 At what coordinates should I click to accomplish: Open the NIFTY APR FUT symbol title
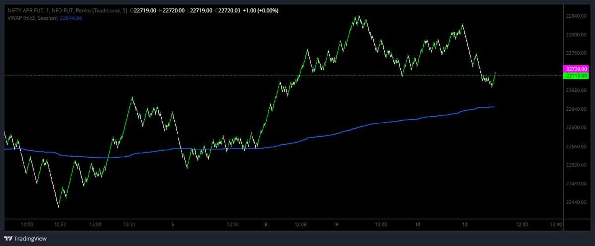pos(26,10)
